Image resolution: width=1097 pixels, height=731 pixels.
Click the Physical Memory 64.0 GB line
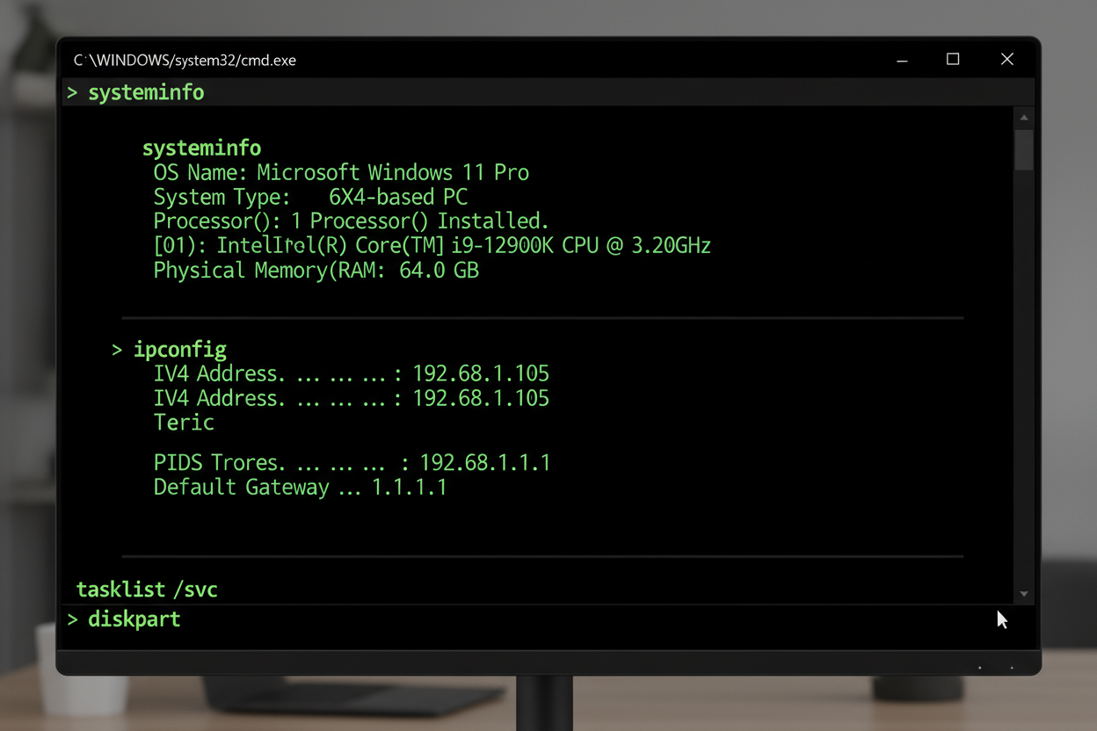coord(316,270)
